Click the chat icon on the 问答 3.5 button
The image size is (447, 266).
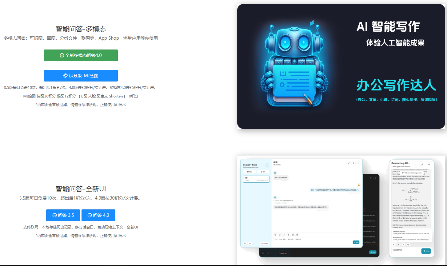[55, 215]
